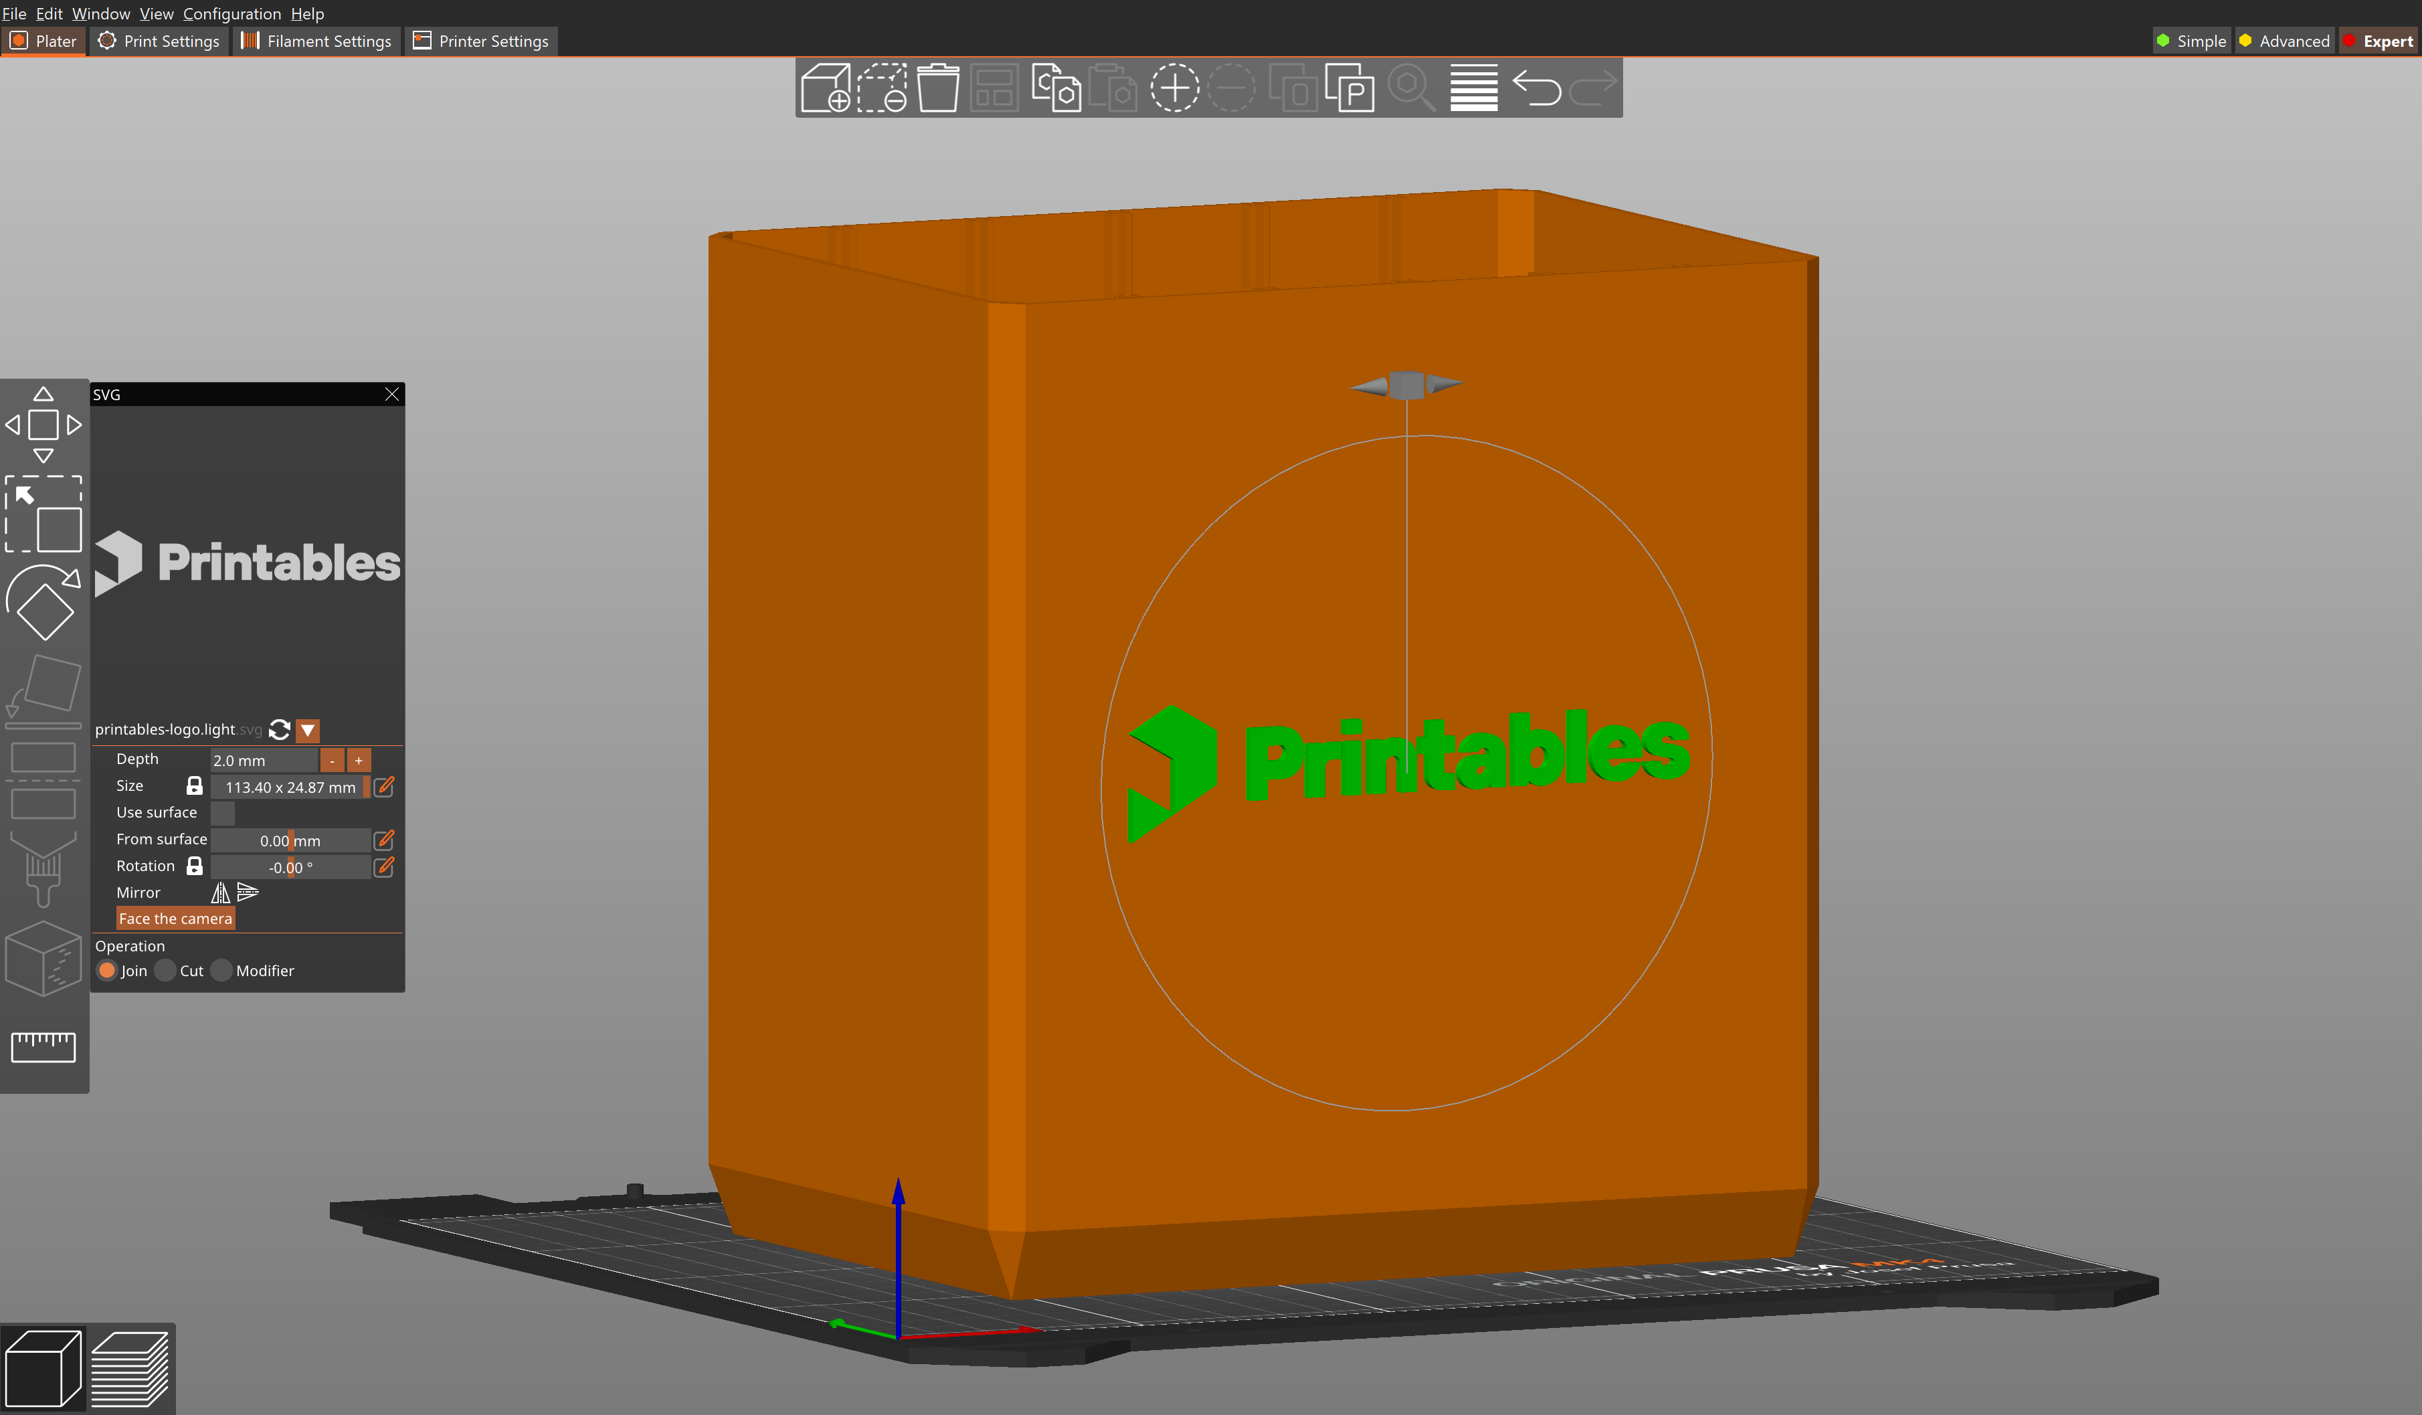Image resolution: width=2422 pixels, height=1415 pixels.
Task: Click reload SVG file icon
Action: (x=280, y=730)
